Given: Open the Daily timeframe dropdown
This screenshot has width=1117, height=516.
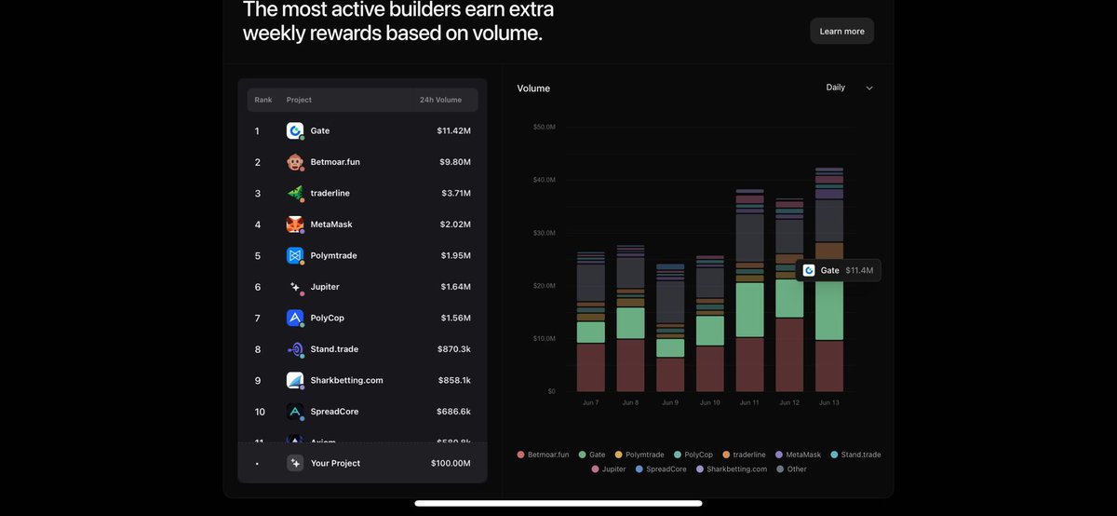Looking at the screenshot, I should point(849,88).
